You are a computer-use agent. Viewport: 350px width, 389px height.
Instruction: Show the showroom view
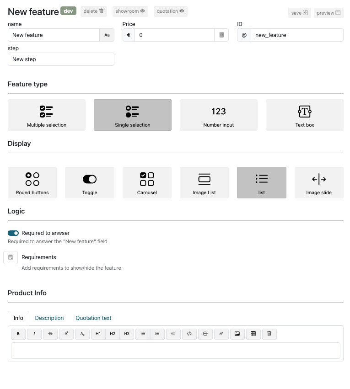(130, 11)
